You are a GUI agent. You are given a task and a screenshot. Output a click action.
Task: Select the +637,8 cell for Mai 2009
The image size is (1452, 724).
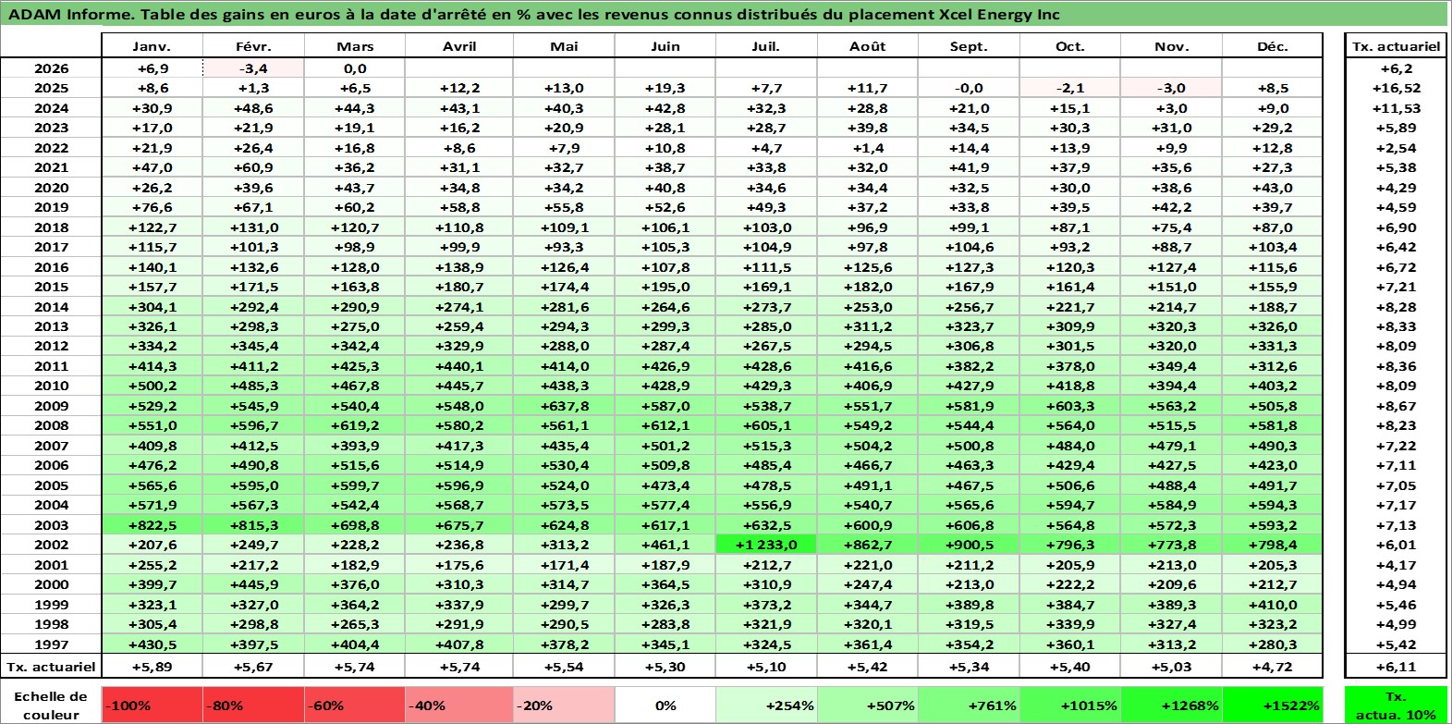(564, 406)
